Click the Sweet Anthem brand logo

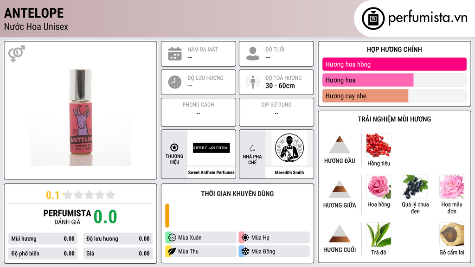pos(212,148)
